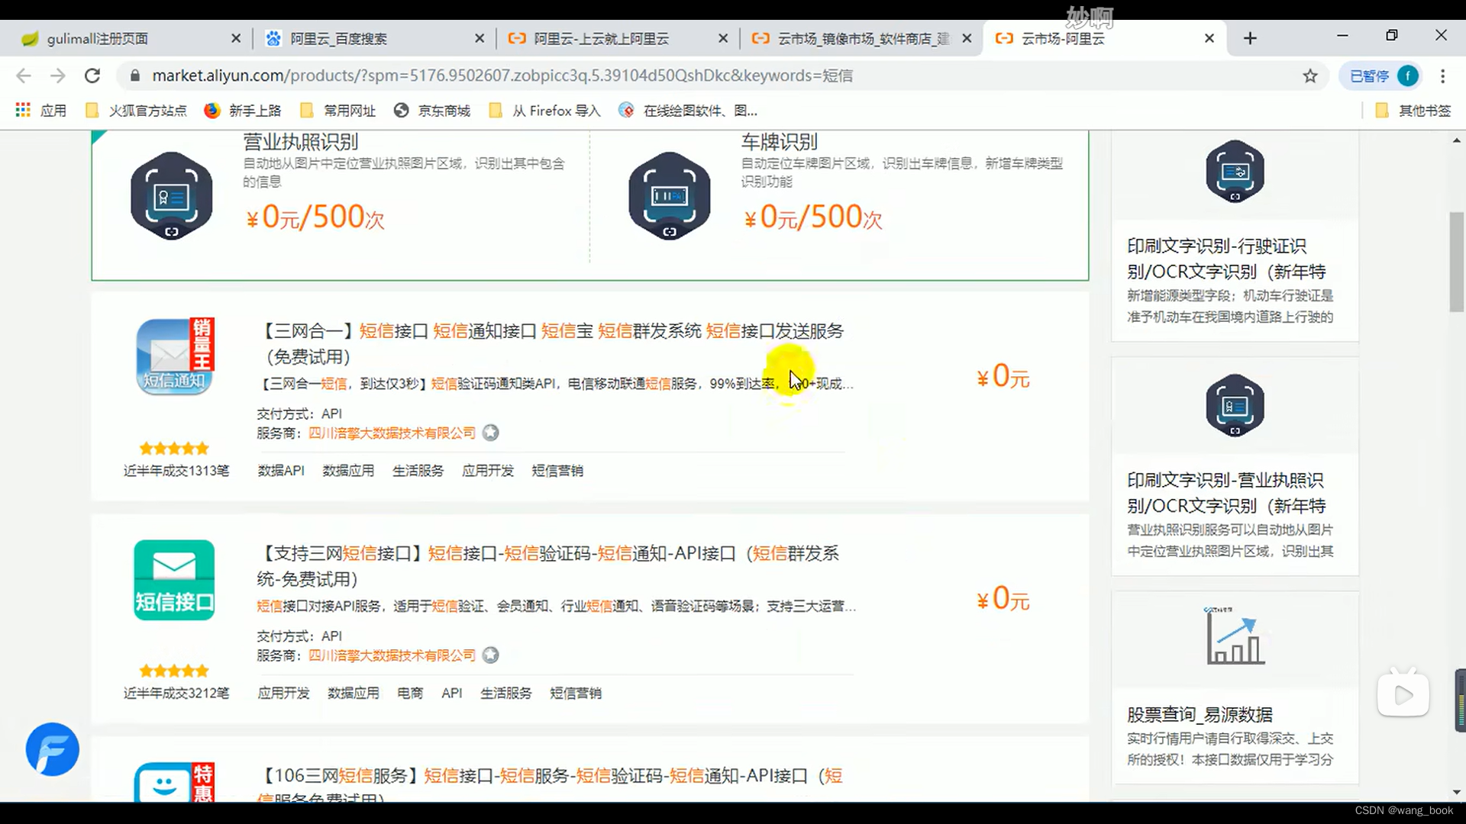
Task: Click the badge icon beside the second 四川涪擎 provider
Action: click(x=491, y=655)
